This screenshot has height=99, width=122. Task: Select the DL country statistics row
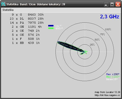[27, 19]
